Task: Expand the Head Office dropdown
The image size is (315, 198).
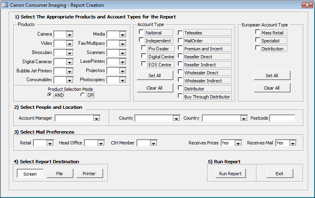Action: [101, 143]
